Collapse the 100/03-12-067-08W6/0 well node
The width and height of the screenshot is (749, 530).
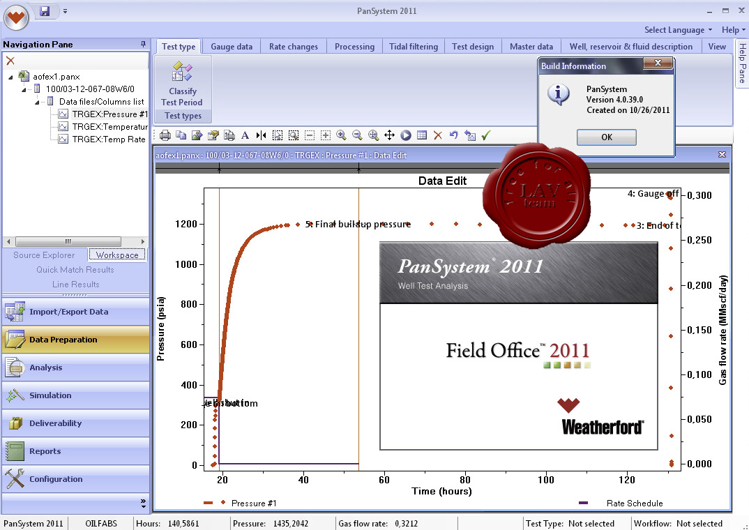point(24,89)
